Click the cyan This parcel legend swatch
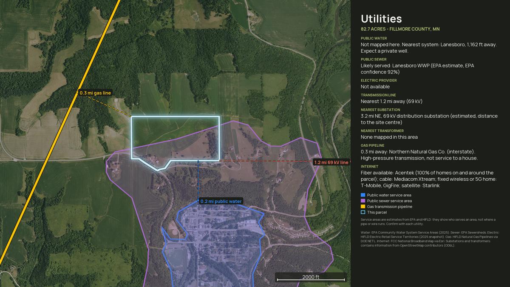The height and width of the screenshot is (287, 510). (363, 212)
